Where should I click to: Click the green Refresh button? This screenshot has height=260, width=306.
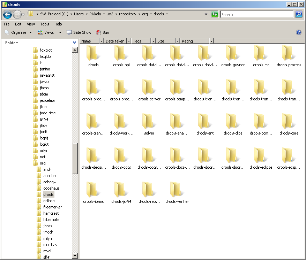tap(215, 14)
